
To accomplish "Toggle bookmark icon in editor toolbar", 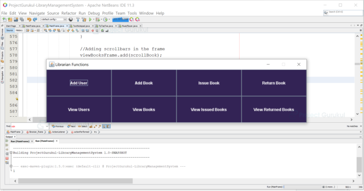I will click(x=77, y=30).
